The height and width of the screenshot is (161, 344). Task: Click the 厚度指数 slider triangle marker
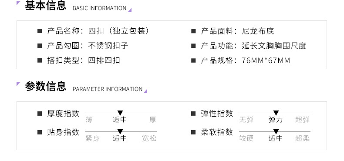120,113
